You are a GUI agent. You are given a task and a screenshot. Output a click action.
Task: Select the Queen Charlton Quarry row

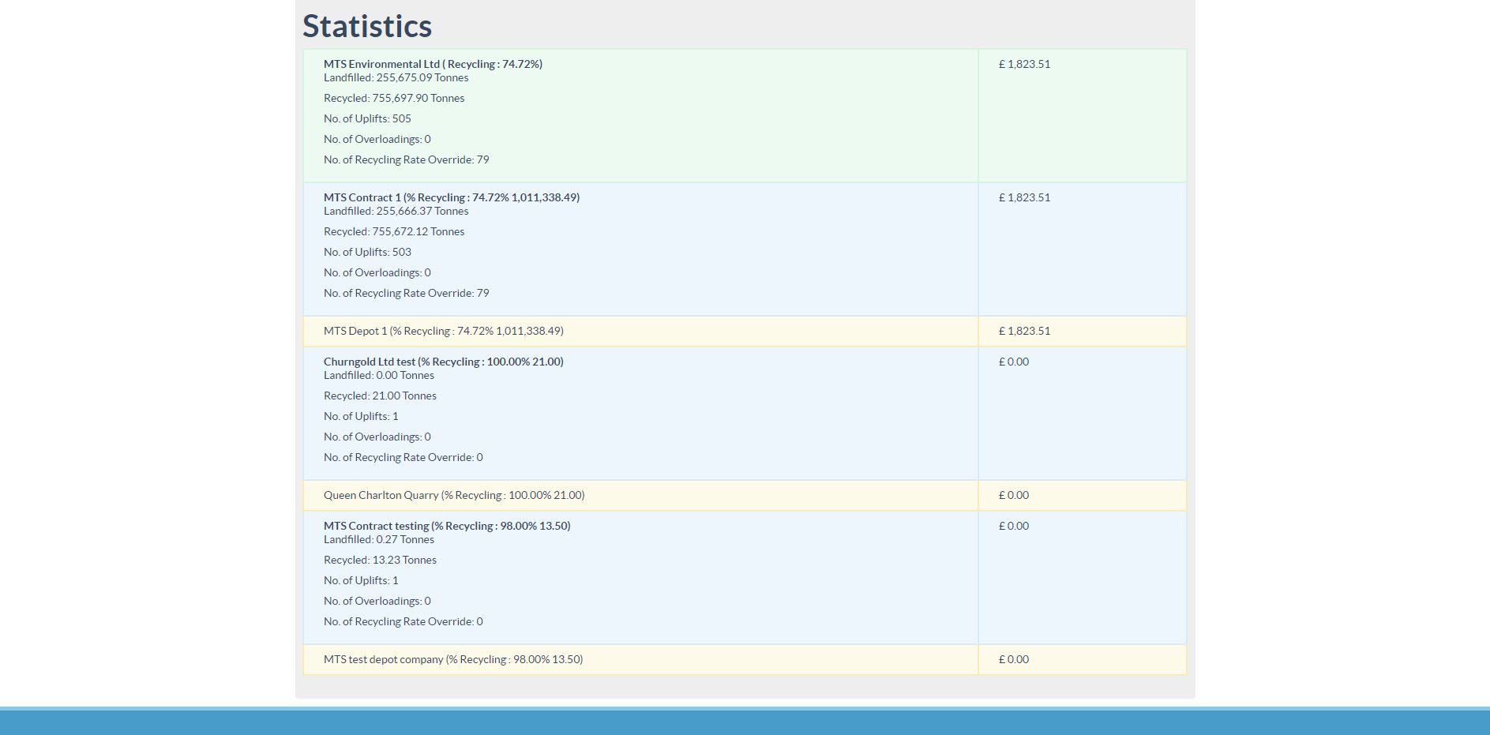[x=454, y=495]
